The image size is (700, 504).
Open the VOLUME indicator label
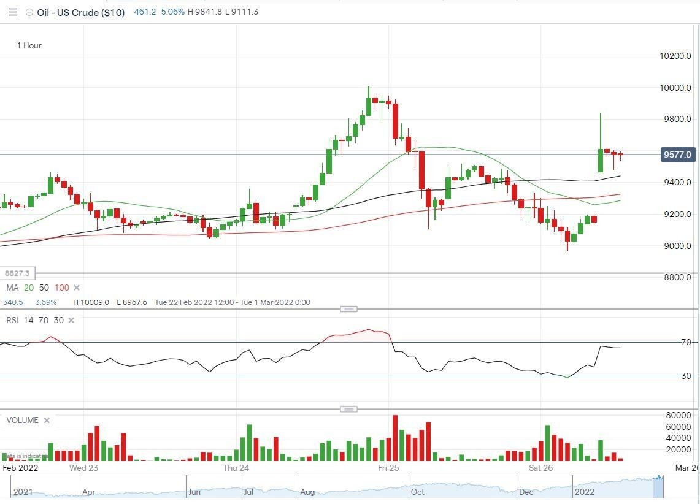pos(22,420)
